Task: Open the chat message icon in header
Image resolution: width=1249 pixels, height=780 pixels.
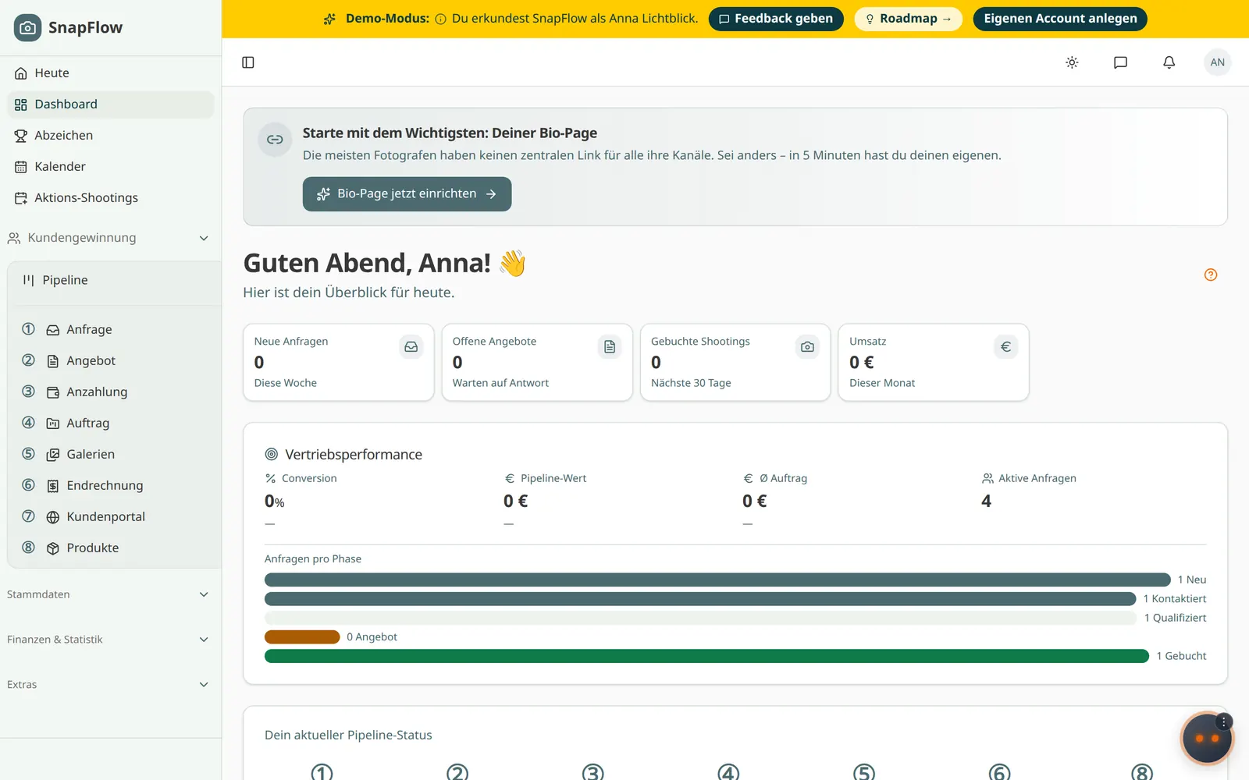Action: (1120, 62)
